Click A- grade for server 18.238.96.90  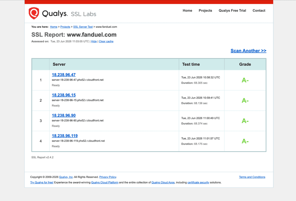245,121
